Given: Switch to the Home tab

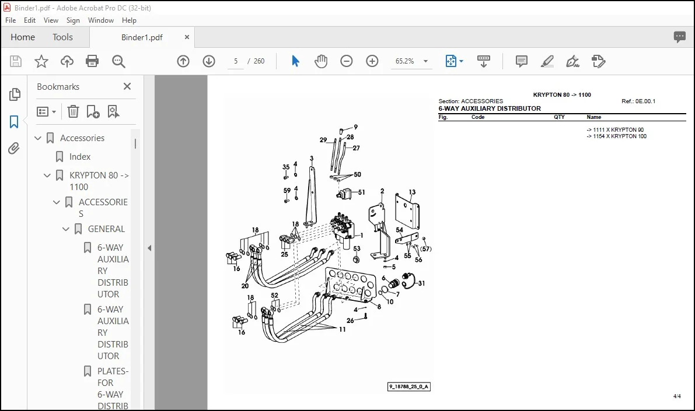Looking at the screenshot, I should pyautogui.click(x=23, y=37).
